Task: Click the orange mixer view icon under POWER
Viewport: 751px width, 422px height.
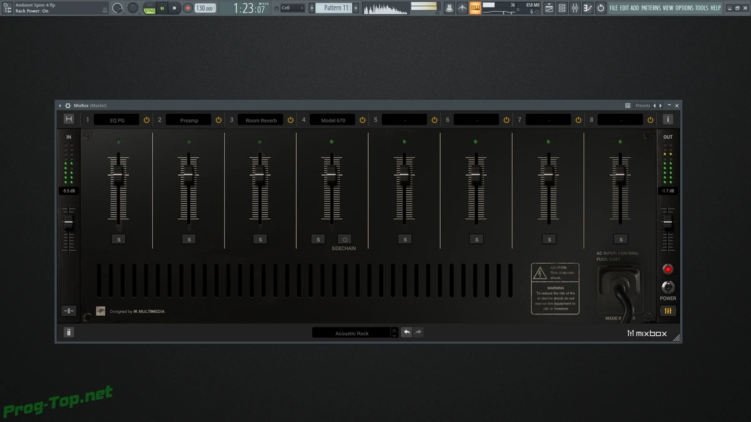Action: point(668,311)
